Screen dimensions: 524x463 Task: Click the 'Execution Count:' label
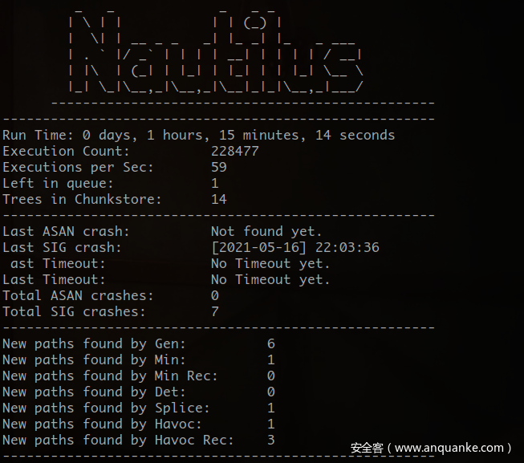66,152
